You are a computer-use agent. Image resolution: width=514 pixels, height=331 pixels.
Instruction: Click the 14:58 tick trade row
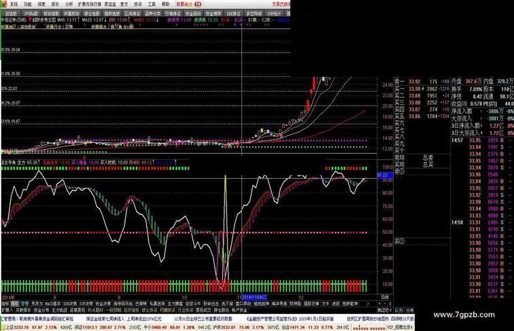[482, 222]
